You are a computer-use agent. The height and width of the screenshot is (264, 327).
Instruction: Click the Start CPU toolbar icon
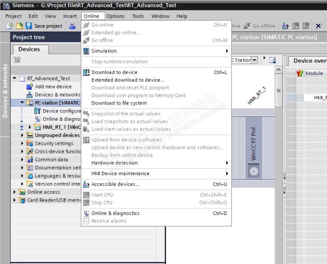pos(295,26)
